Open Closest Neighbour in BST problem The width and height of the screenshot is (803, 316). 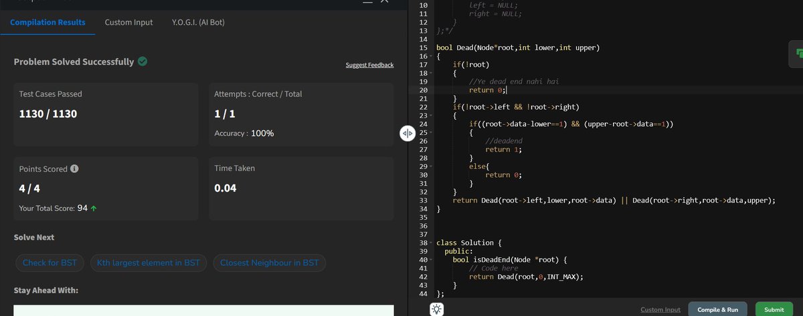(269, 263)
